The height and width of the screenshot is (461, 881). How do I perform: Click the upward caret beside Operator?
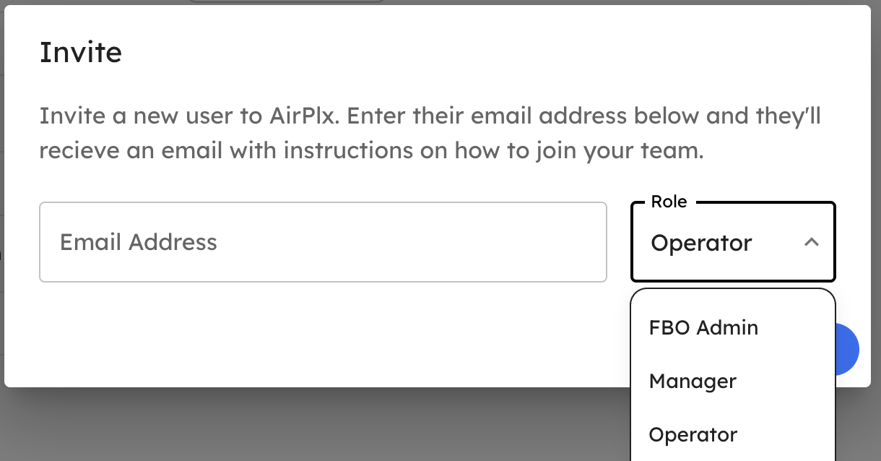point(812,243)
